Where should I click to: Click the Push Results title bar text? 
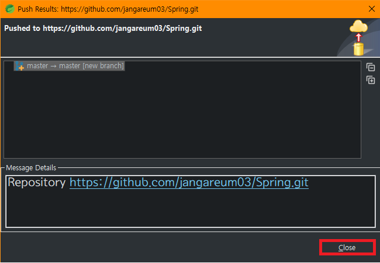(x=108, y=9)
